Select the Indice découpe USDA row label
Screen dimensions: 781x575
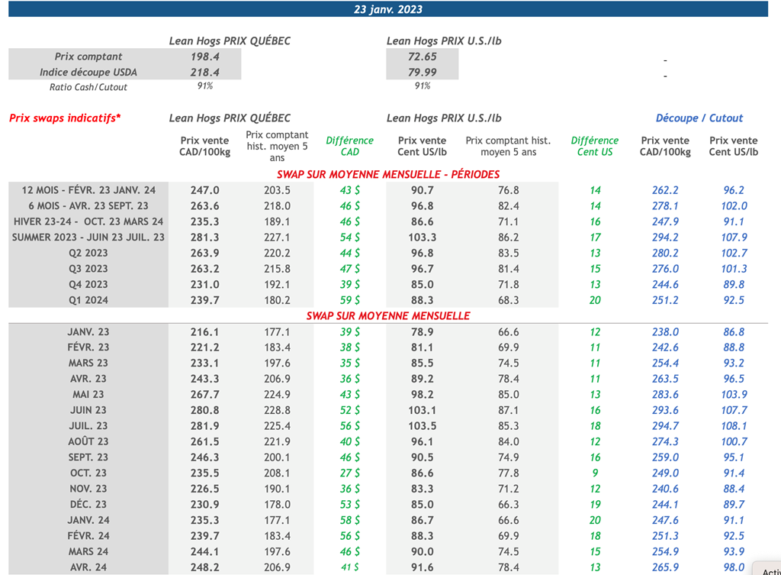coord(88,72)
